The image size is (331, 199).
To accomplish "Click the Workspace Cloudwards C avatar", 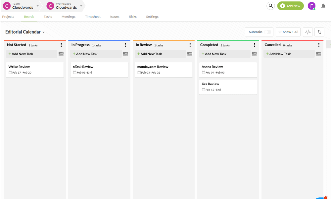I will coord(50,6).
